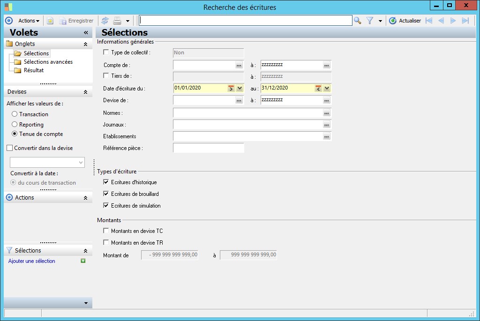Click the refresh arrows toolbar icon
480x321 pixels.
point(105,21)
